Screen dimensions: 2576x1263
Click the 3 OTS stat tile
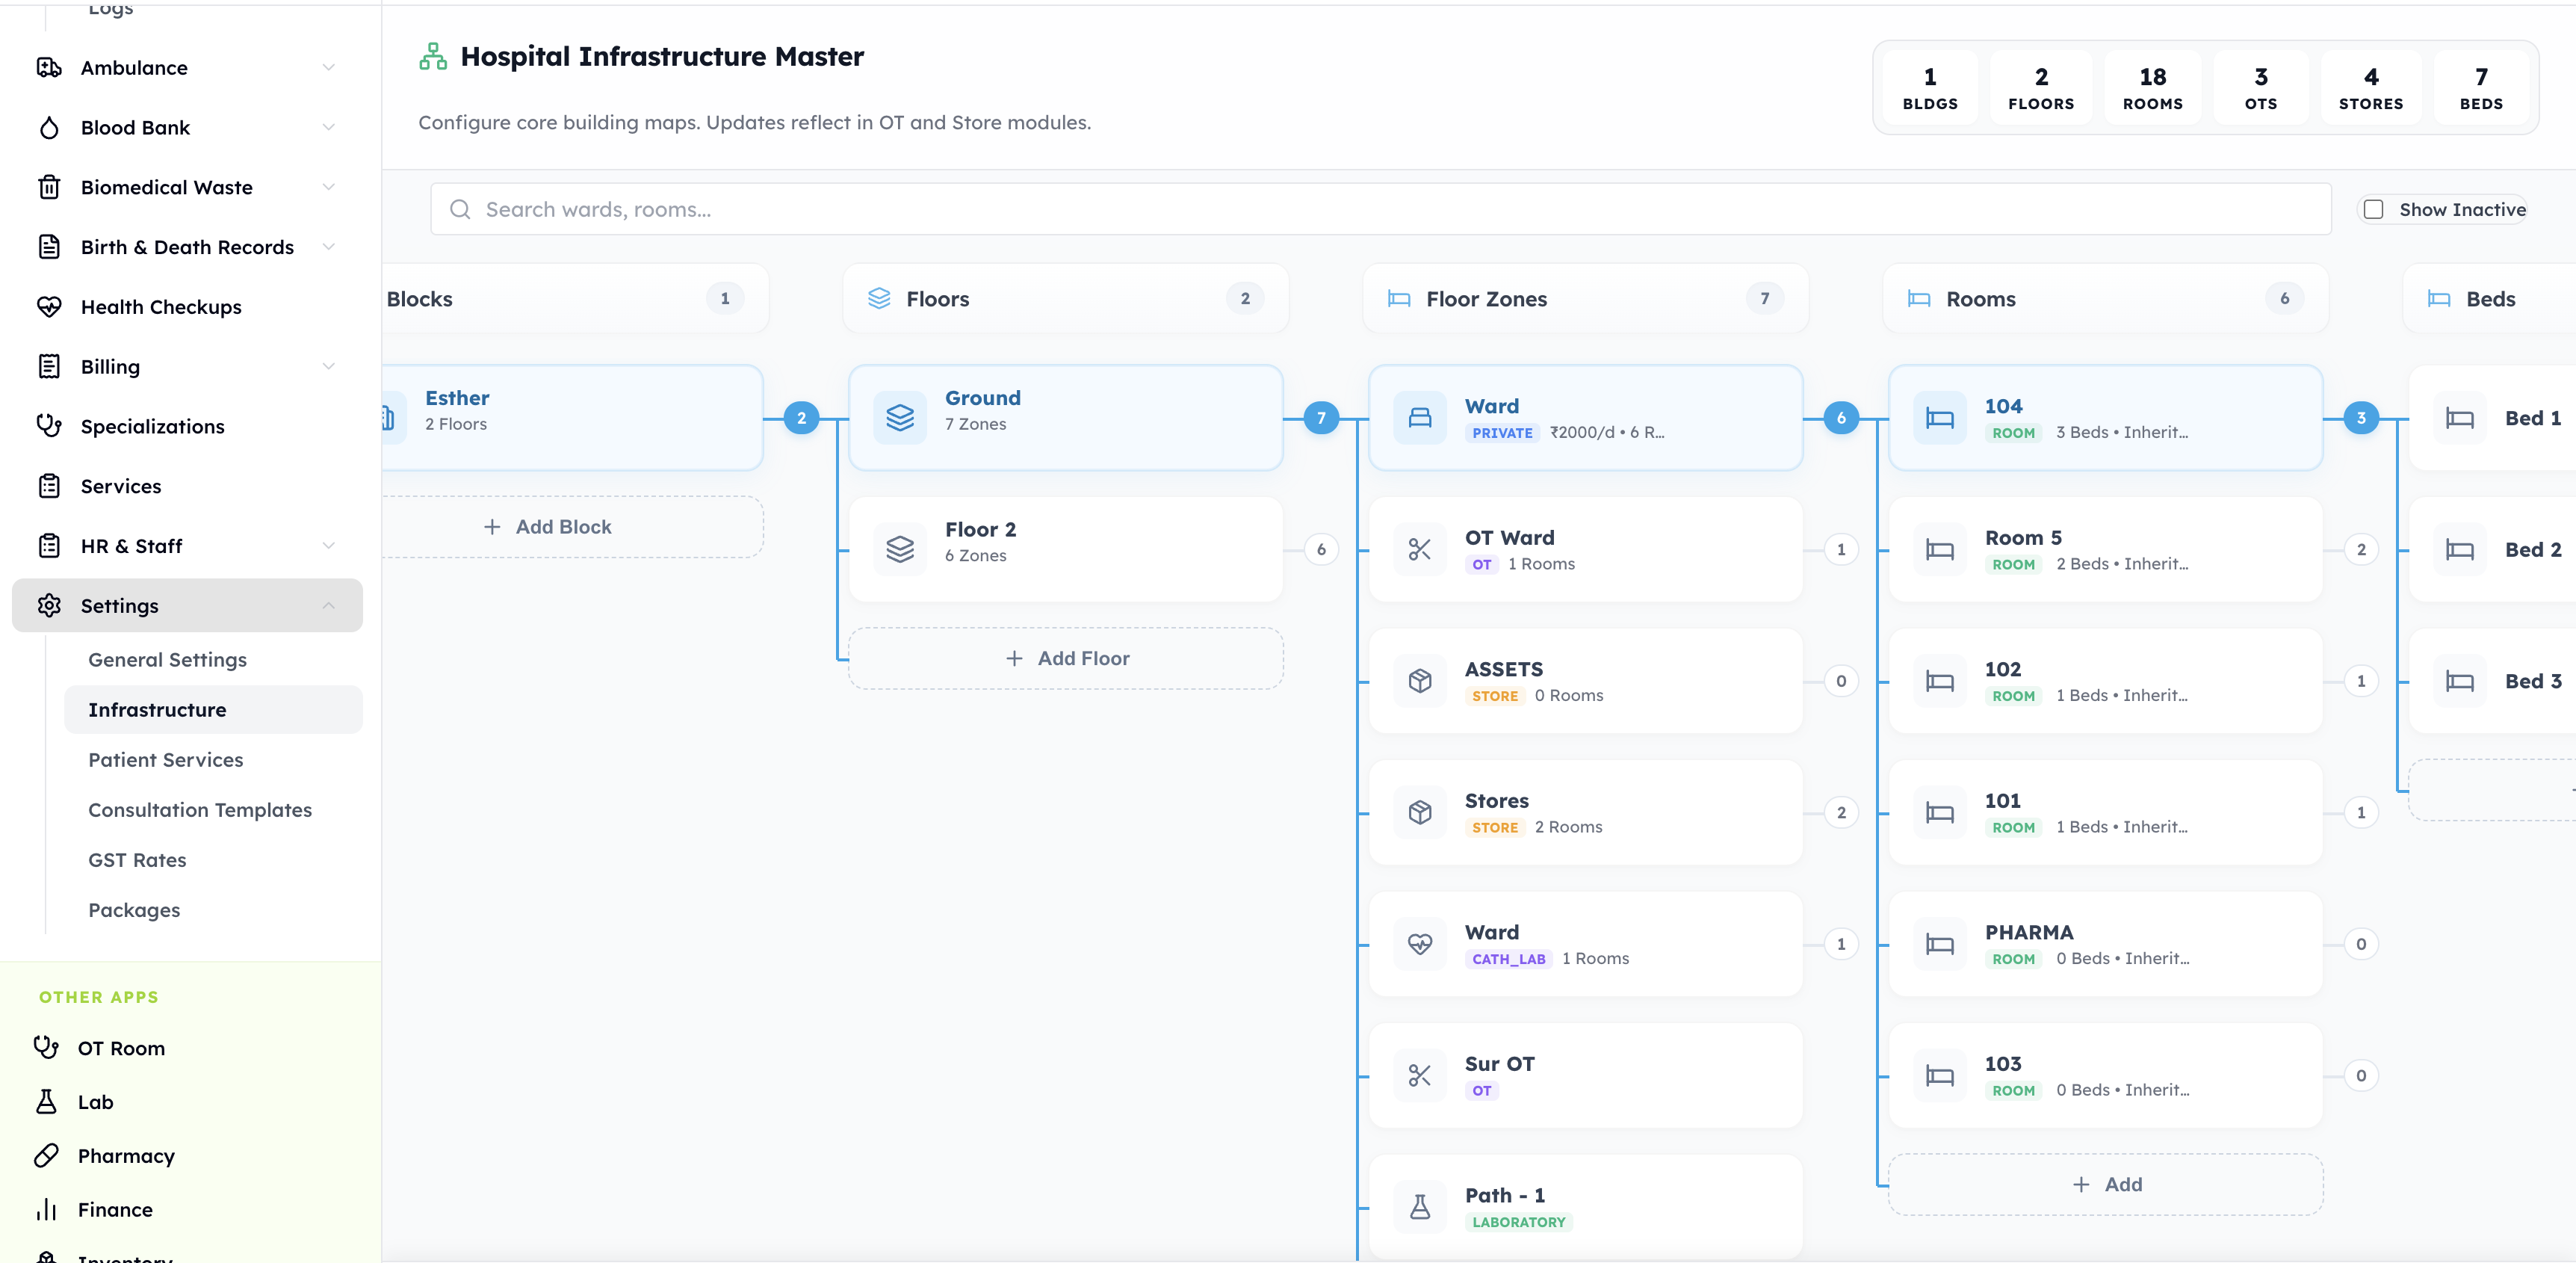point(2261,88)
